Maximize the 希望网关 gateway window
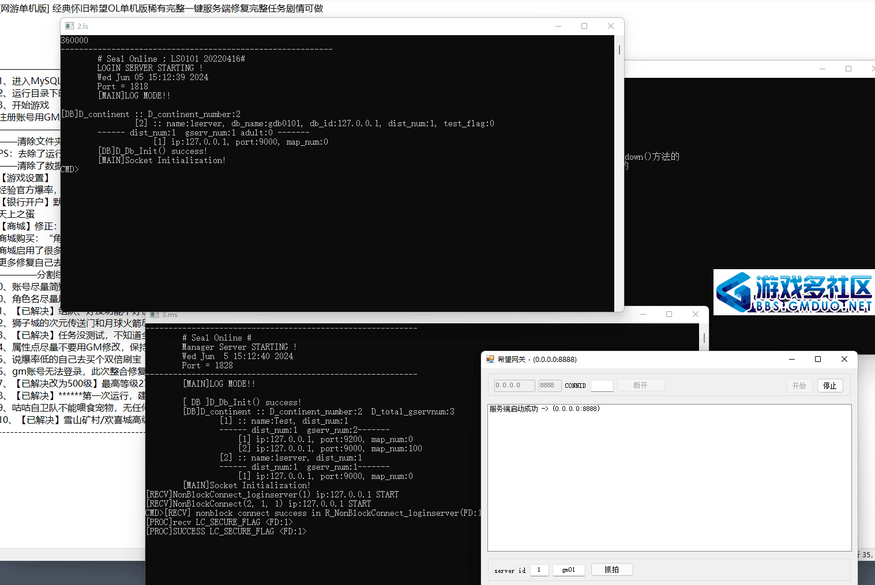Image resolution: width=875 pixels, height=585 pixels. coord(818,359)
